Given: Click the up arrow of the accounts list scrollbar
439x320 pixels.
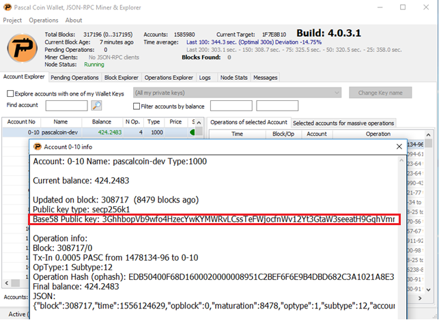Looking at the screenshot, I should 199,123.
